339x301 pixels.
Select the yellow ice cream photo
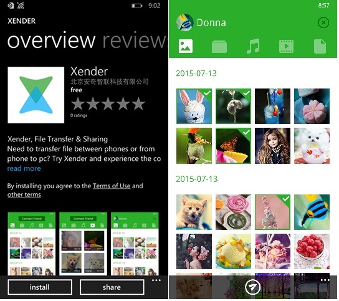(x=233, y=251)
